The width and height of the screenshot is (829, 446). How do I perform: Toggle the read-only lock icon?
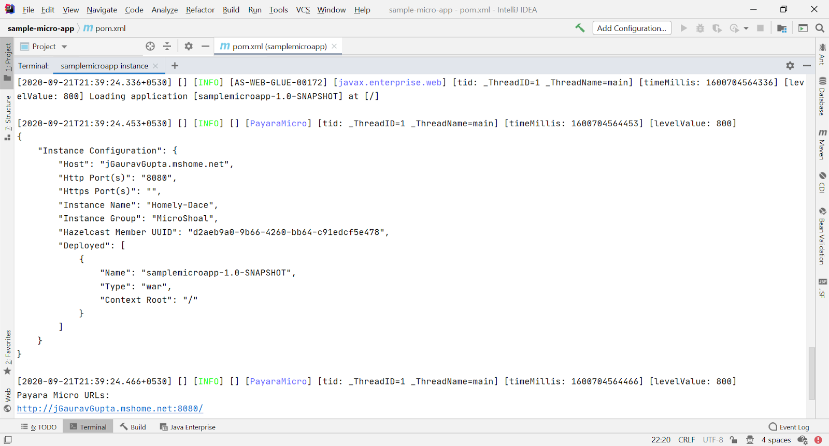click(x=734, y=440)
